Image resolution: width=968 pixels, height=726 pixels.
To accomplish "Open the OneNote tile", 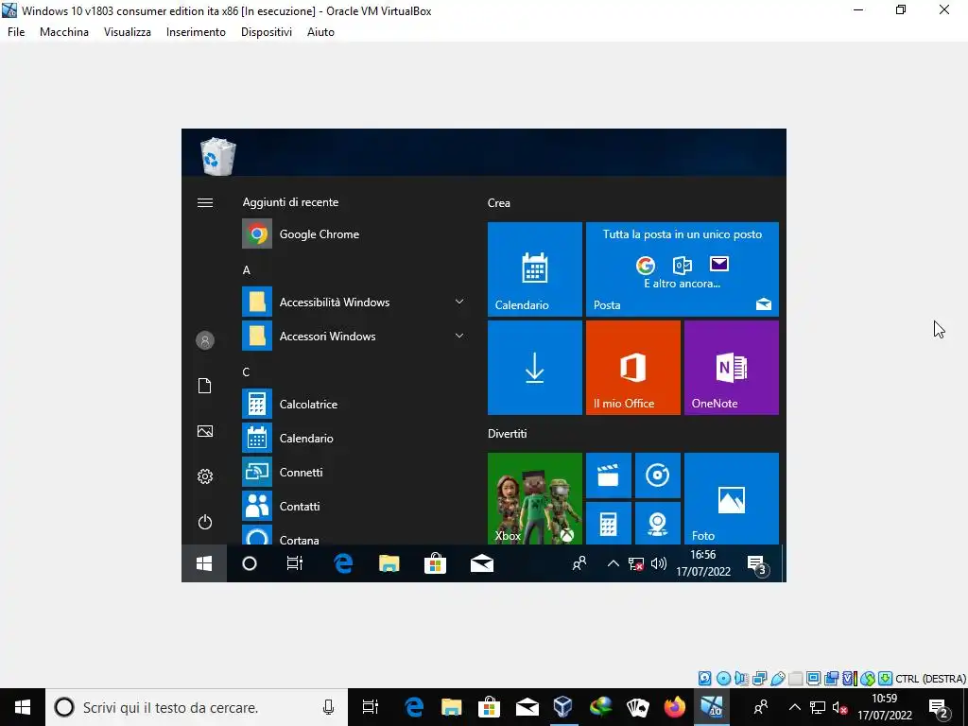I will pos(732,368).
